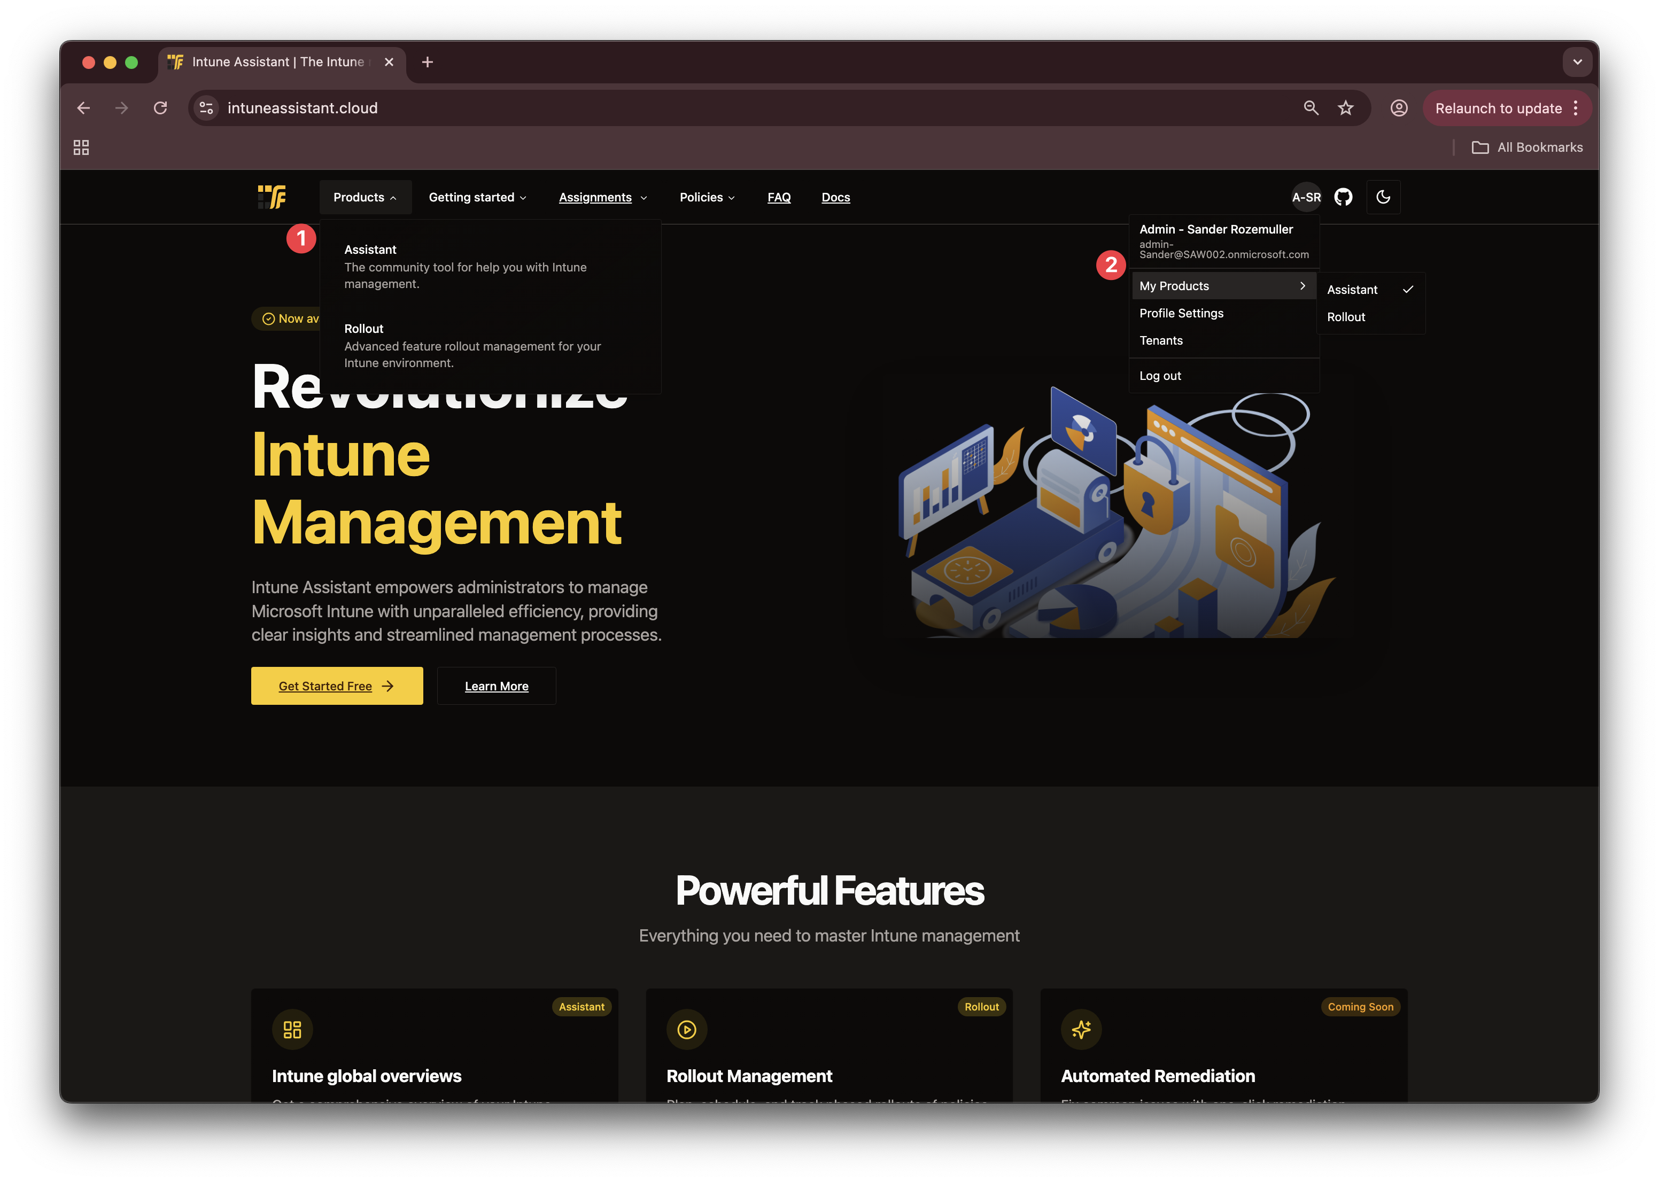Open the tab search dropdown arrow
The height and width of the screenshot is (1182, 1659).
[1577, 63]
